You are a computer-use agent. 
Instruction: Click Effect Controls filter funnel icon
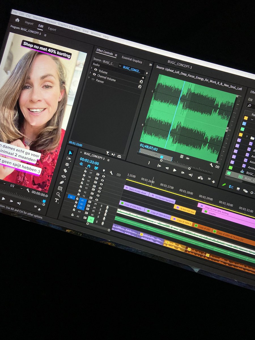tap(108, 153)
